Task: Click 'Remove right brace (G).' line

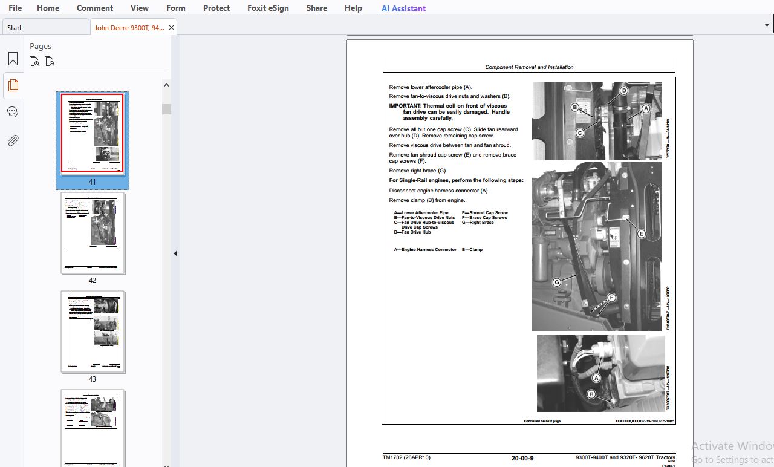Action: coord(418,171)
